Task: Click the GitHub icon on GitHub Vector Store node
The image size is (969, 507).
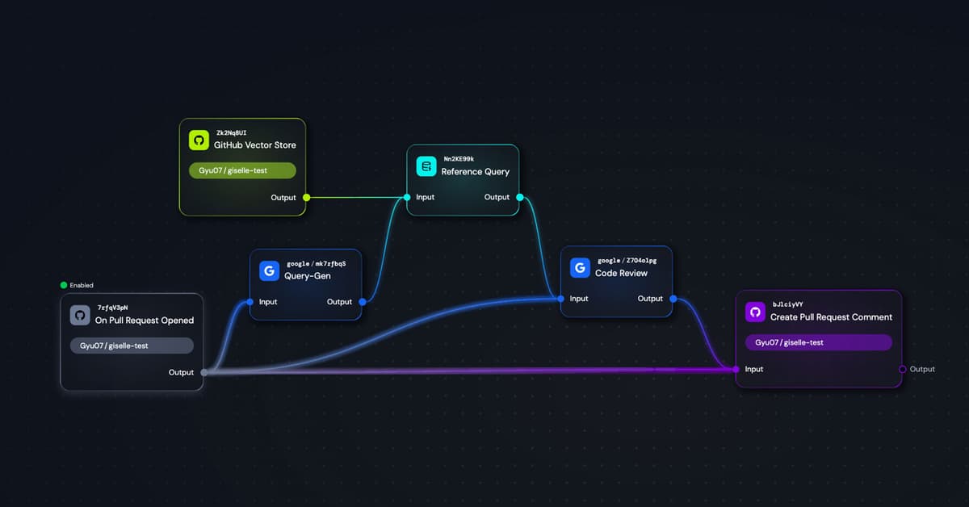Action: 199,140
